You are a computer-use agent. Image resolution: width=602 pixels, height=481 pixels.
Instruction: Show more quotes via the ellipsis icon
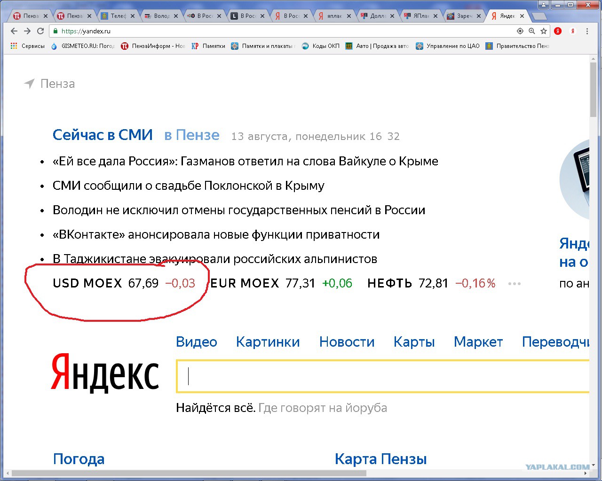pos(515,284)
